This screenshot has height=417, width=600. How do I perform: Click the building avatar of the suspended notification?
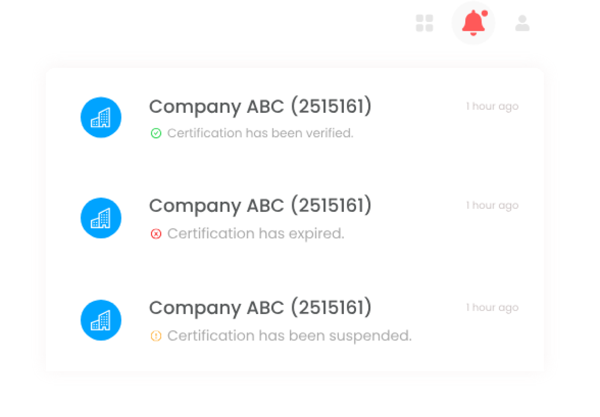pos(101,320)
